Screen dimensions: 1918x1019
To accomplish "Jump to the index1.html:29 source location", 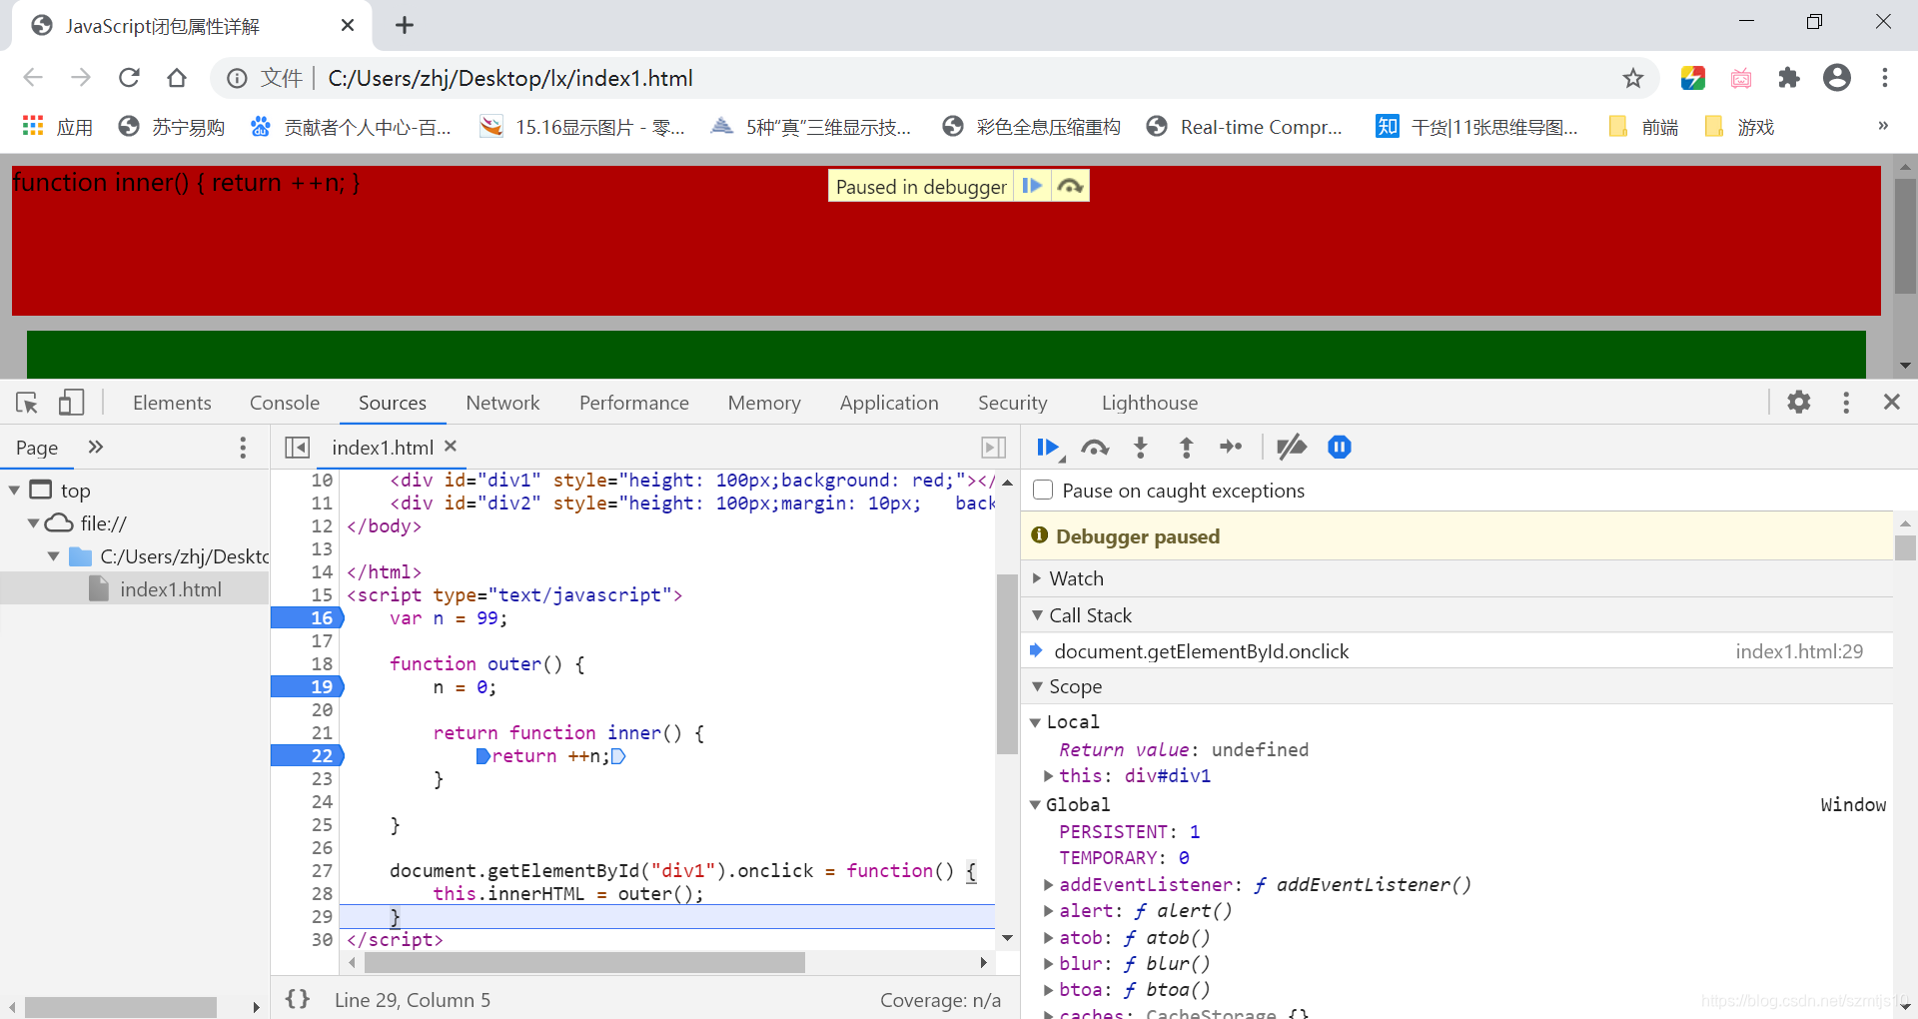I will click(x=1799, y=651).
